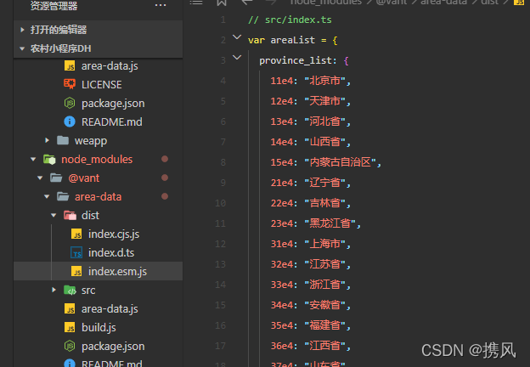The width and height of the screenshot is (530, 367).
Task: Click the modified dot next to node_modules
Action: click(x=165, y=159)
